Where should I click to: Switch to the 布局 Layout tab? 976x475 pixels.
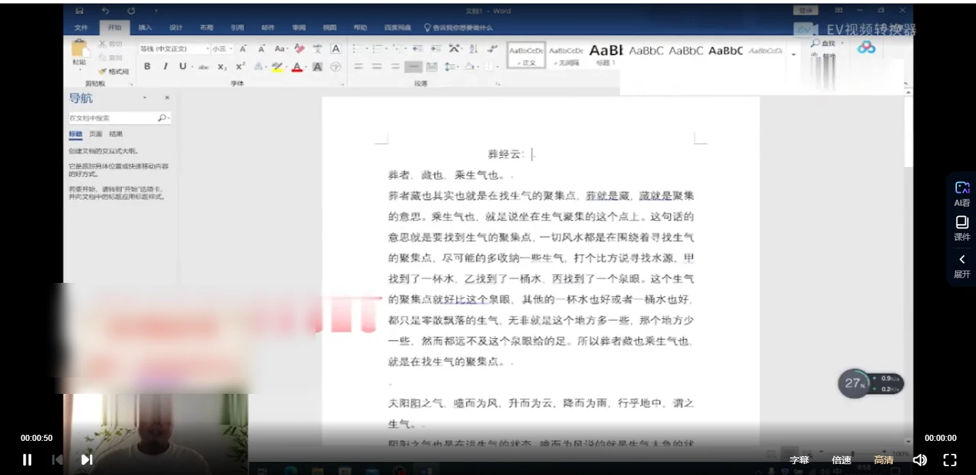207,28
